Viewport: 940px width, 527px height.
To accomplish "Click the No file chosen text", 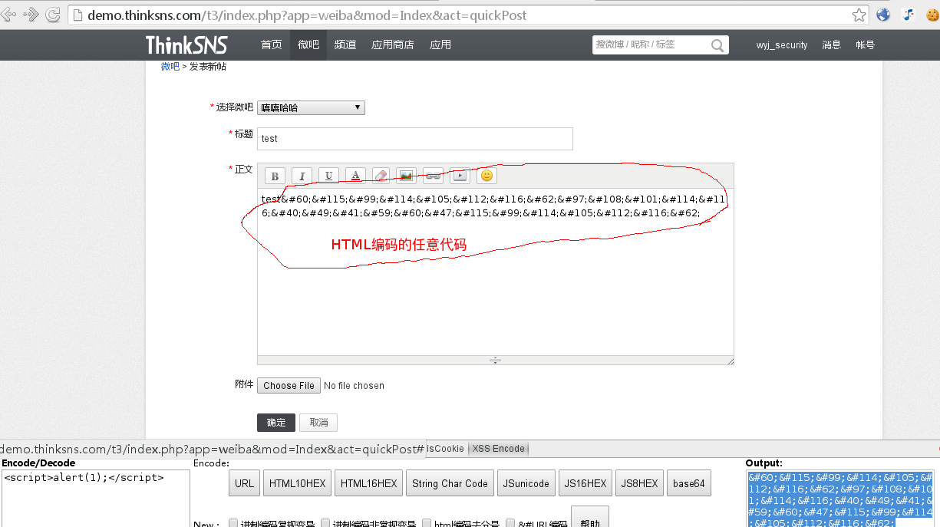I will pos(354,386).
